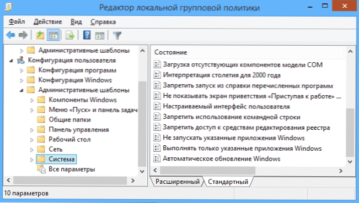Screen dimensions: 359x203
Task: Click policy list scroll up arrow
Action: (x=350, y=52)
